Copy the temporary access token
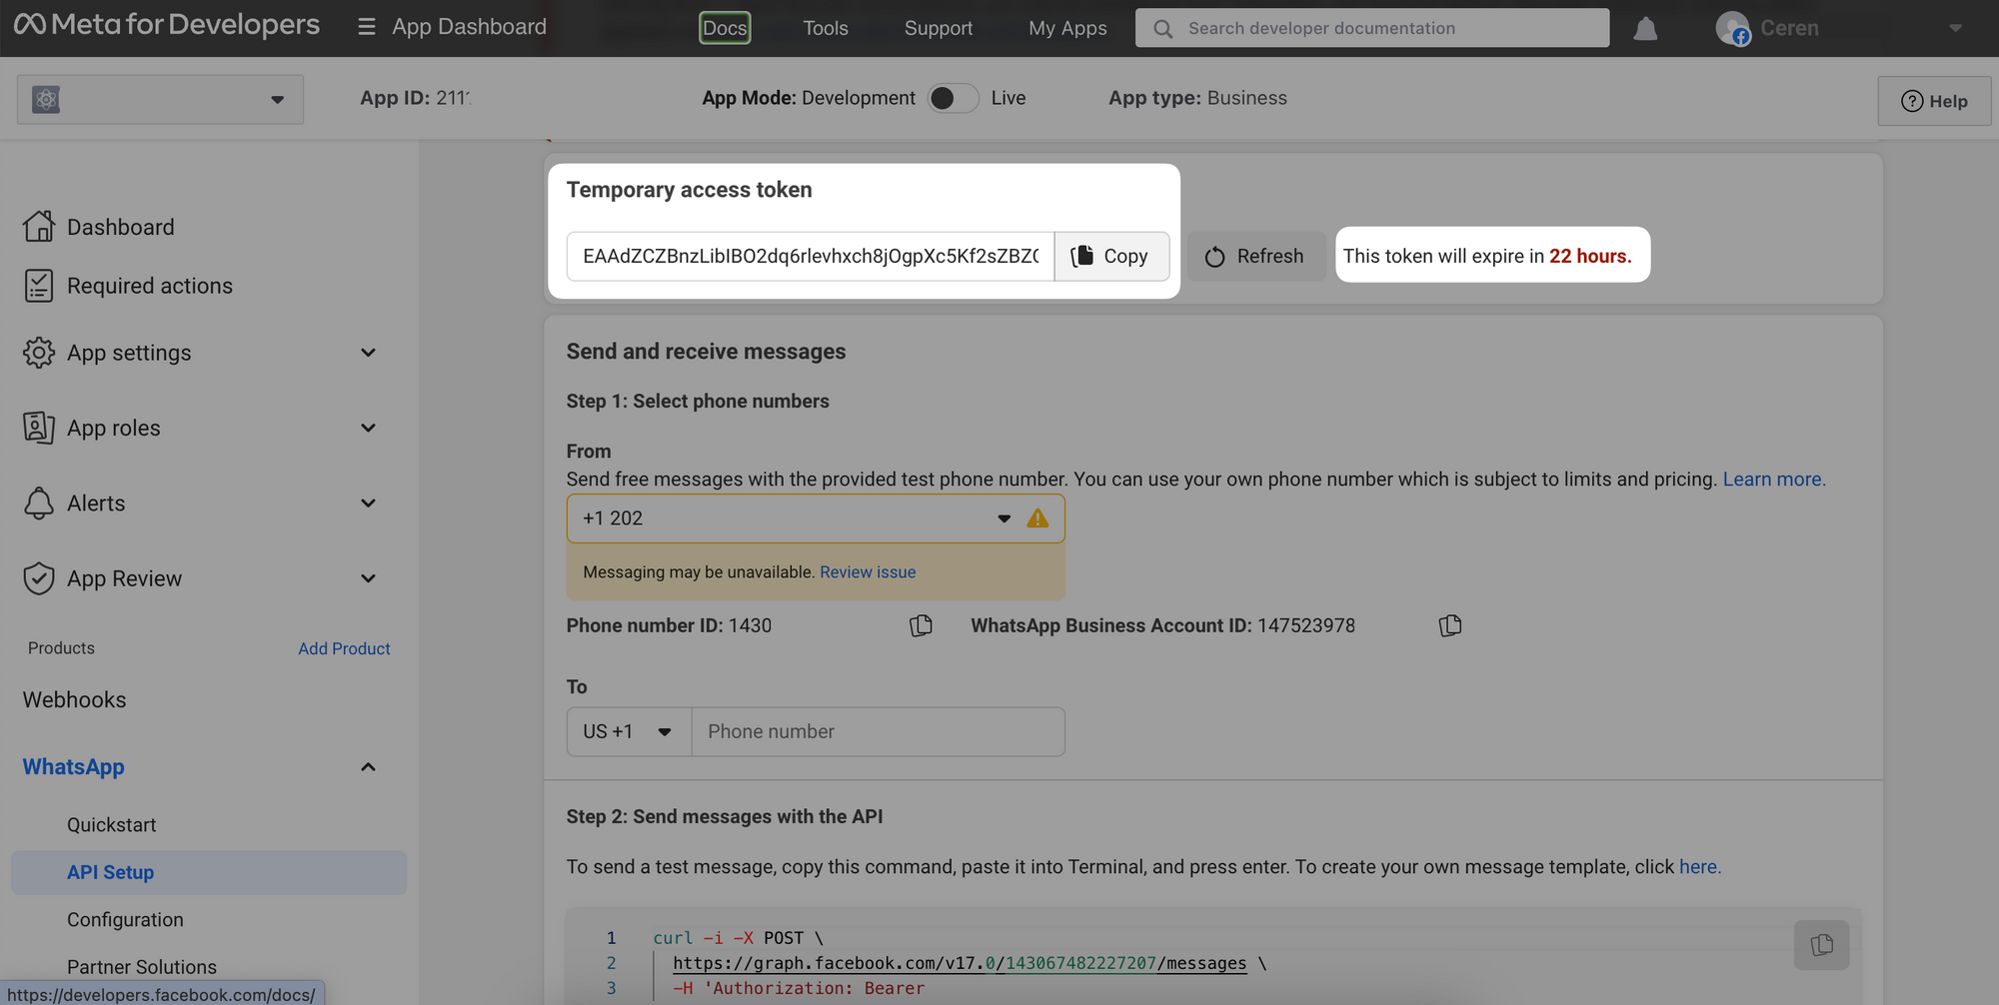The height and width of the screenshot is (1005, 1999). point(1111,256)
